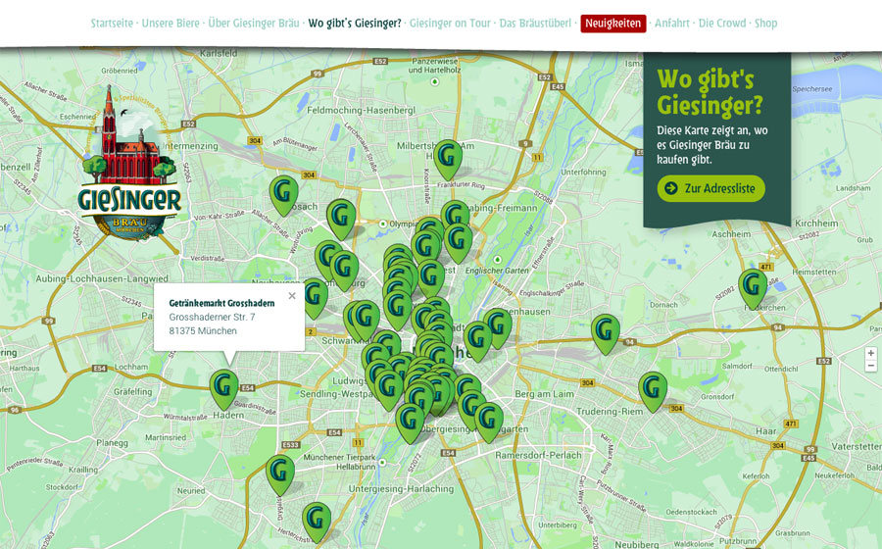Open the Startseite menu item
Image resolution: width=882 pixels, height=549 pixels.
(x=112, y=24)
